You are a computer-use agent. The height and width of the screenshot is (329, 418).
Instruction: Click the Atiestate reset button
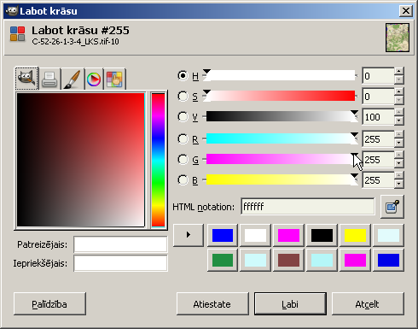click(x=212, y=304)
